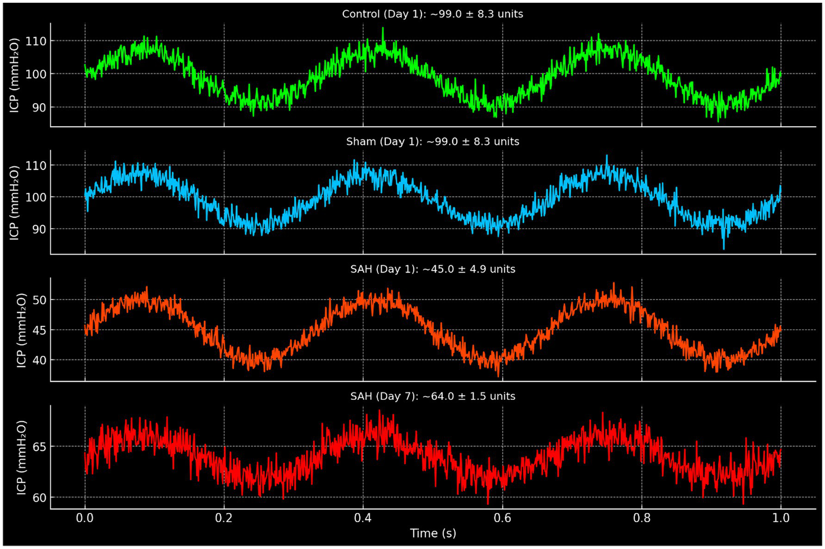Click the 0.2 tick on the time axis

pos(224,518)
